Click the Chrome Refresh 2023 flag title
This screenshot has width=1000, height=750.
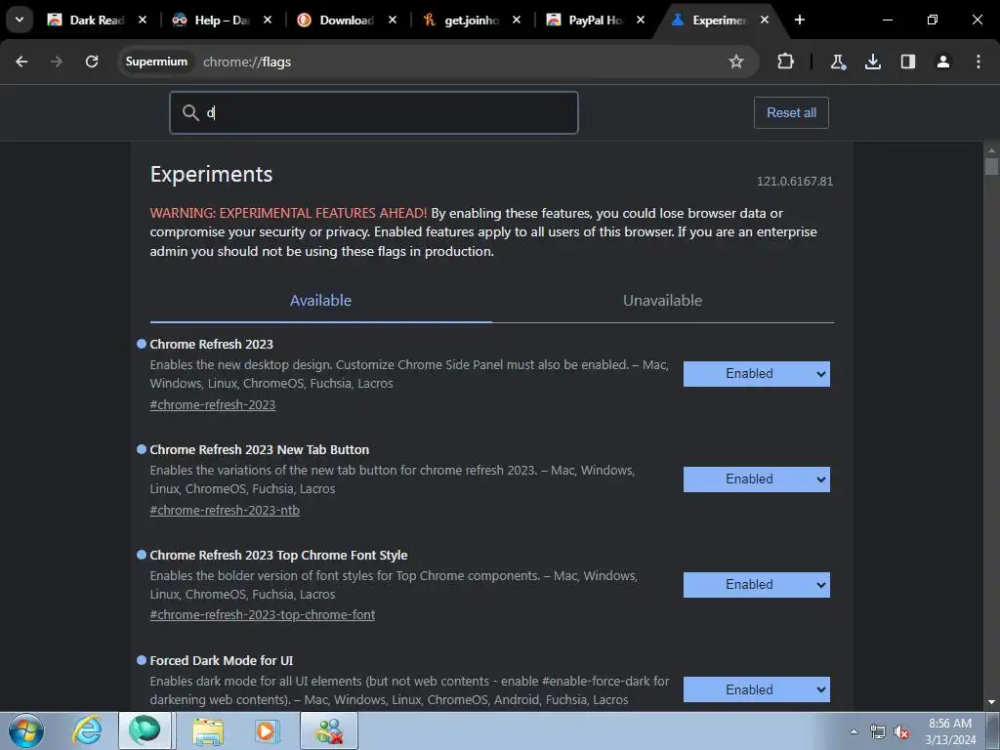[x=211, y=345]
